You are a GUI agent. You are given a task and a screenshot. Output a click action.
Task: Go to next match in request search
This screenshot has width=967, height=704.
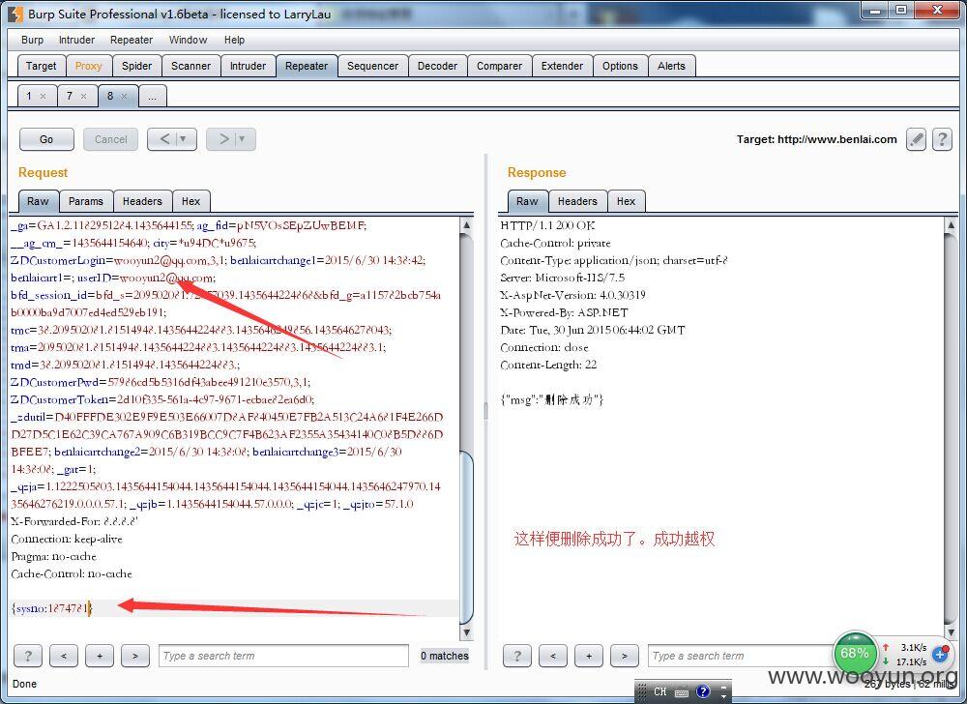point(135,656)
